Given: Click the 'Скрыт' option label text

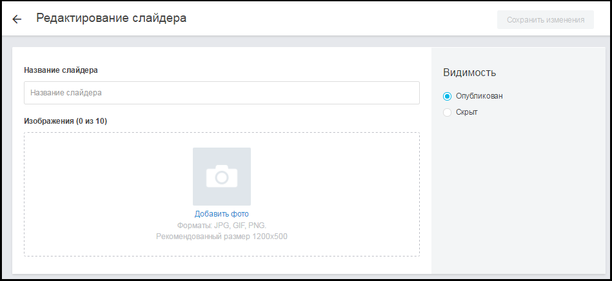Looking at the screenshot, I should [467, 112].
